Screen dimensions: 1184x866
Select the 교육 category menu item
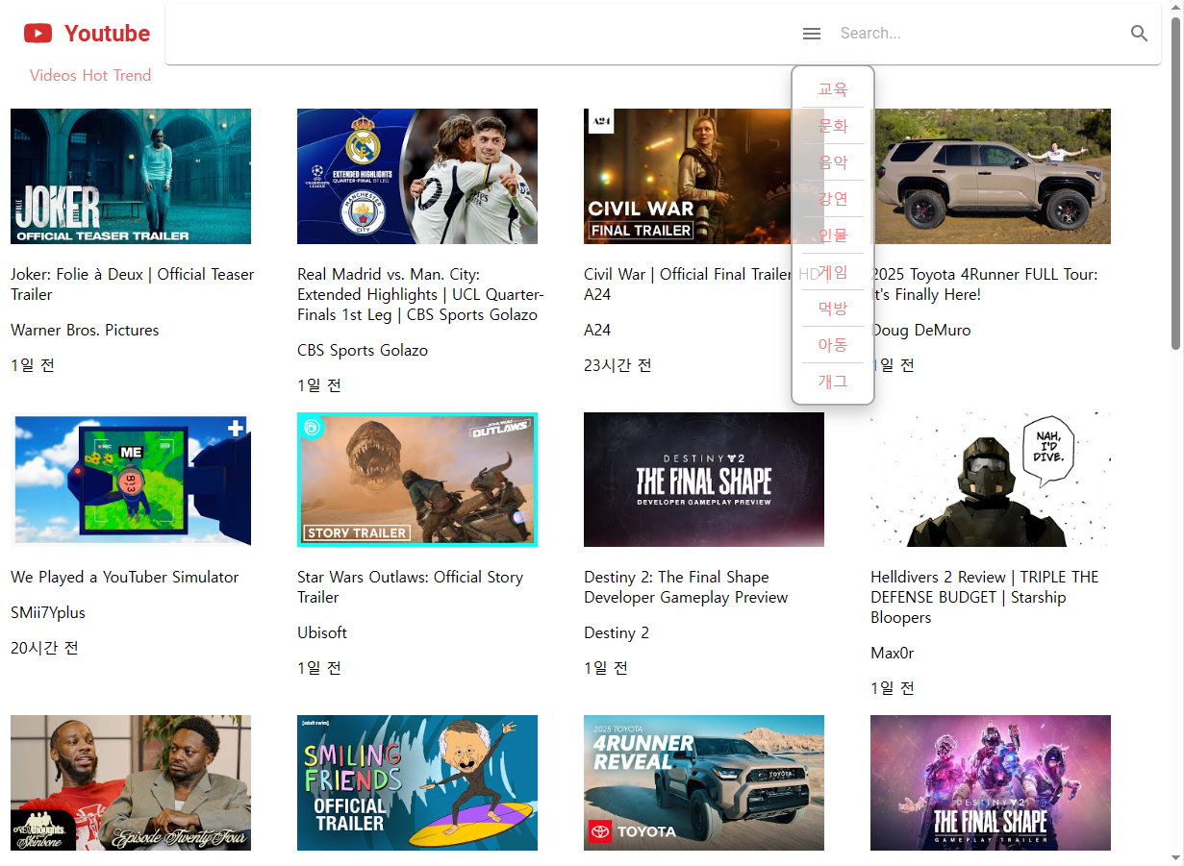pyautogui.click(x=833, y=89)
